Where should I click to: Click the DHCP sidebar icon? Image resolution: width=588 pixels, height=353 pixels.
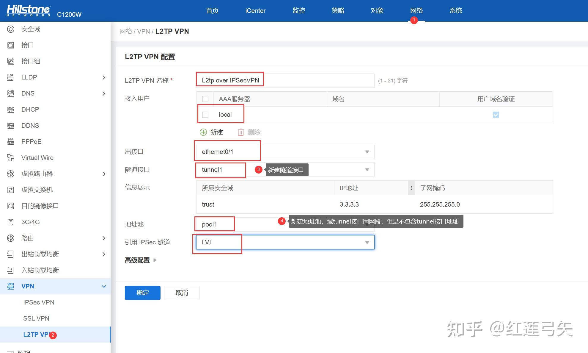[x=11, y=110]
